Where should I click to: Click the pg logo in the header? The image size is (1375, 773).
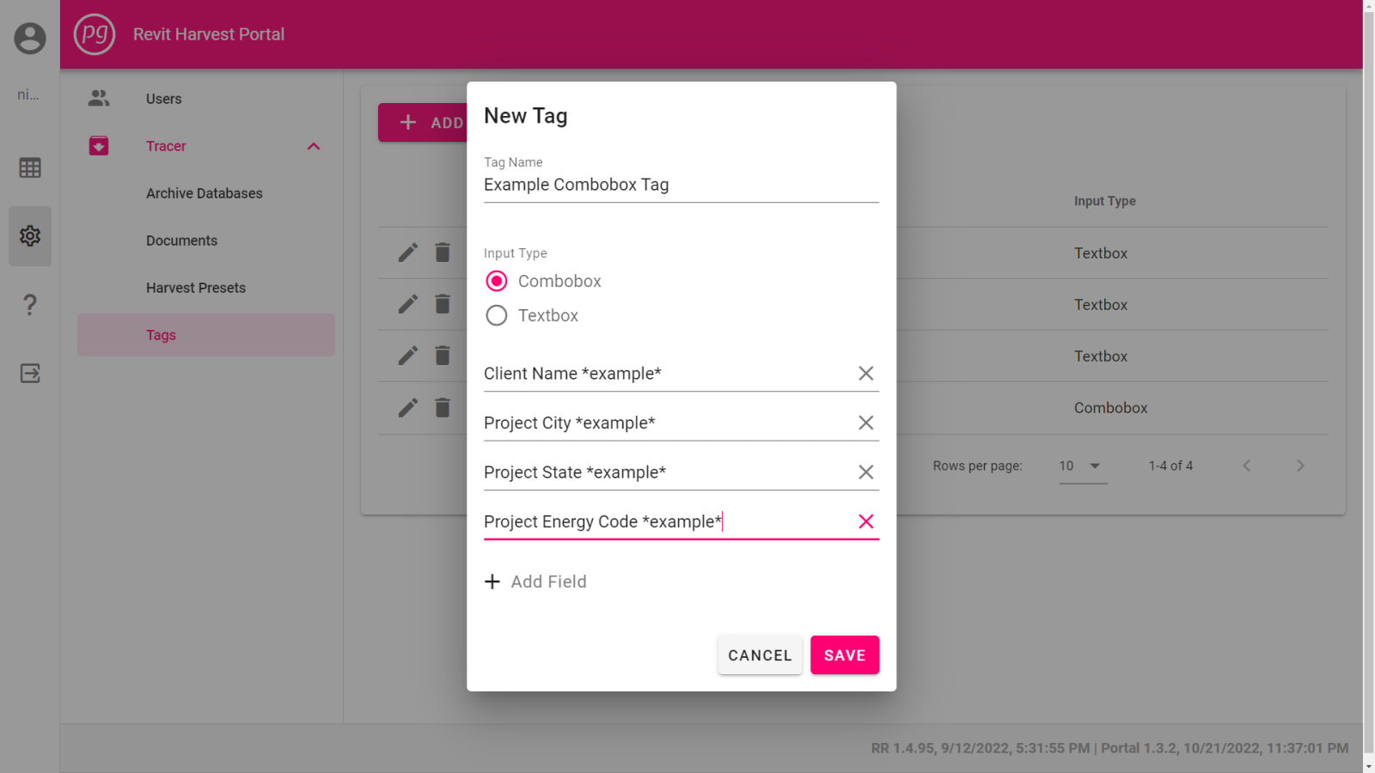tap(95, 35)
